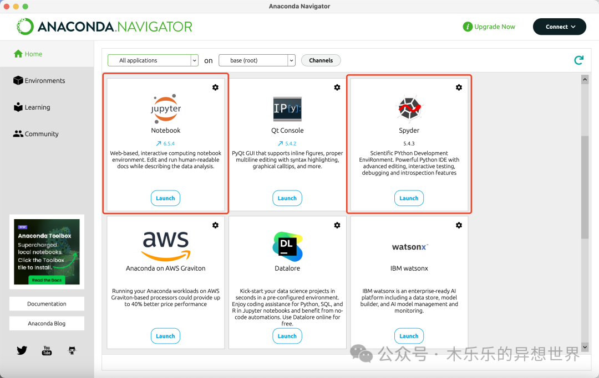Click the watsonx logo

coord(410,247)
